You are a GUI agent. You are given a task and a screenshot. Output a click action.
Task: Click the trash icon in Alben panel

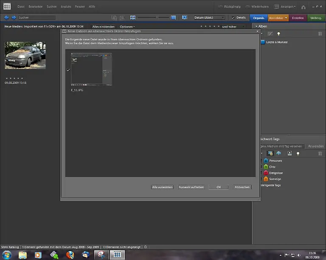pyautogui.click(x=320, y=34)
